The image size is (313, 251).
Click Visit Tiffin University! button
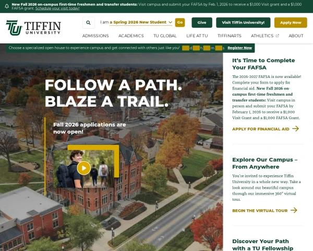pos(243,22)
